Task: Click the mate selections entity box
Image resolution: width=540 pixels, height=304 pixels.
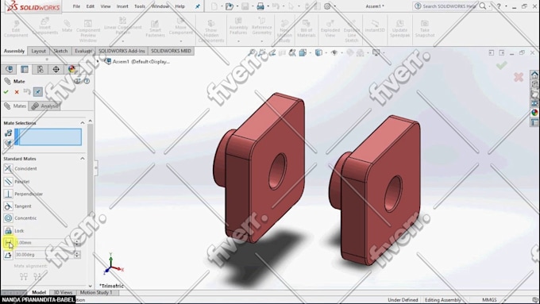Action: (48, 137)
